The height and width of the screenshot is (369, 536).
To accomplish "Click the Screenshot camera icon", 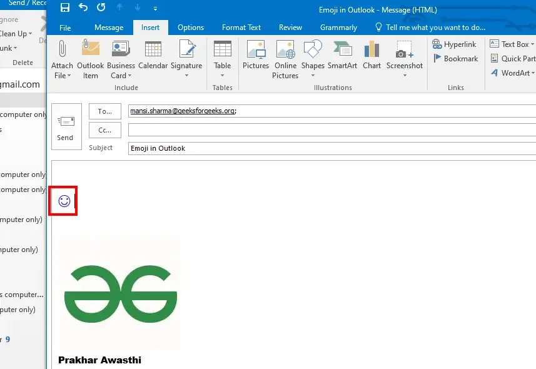I will (405, 49).
